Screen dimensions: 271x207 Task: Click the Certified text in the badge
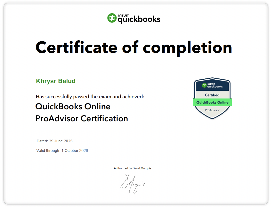click(212, 95)
